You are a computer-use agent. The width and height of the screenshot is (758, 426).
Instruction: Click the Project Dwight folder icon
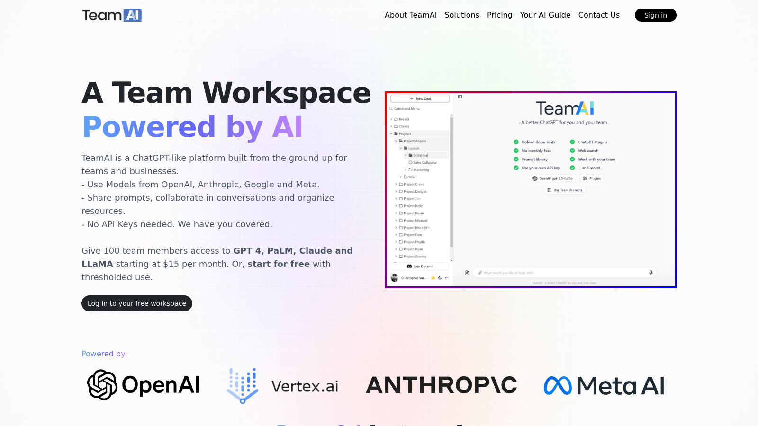[x=401, y=192]
